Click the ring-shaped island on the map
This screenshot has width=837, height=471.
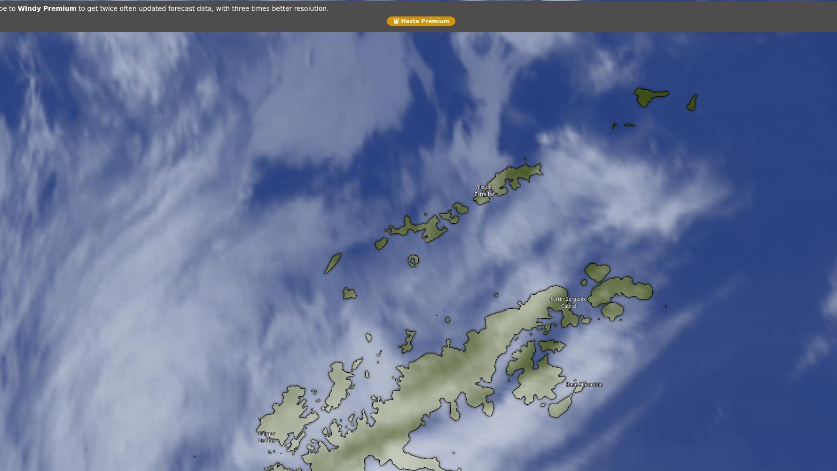coord(413,261)
